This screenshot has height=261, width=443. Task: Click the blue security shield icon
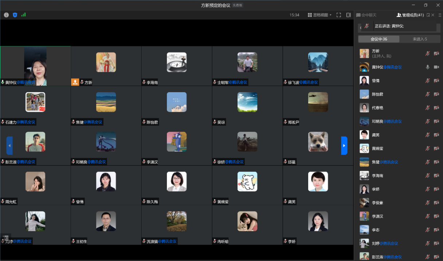click(x=15, y=15)
